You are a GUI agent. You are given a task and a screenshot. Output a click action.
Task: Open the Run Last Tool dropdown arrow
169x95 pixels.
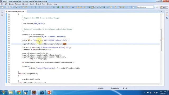pyautogui.click(x=65, y=7)
